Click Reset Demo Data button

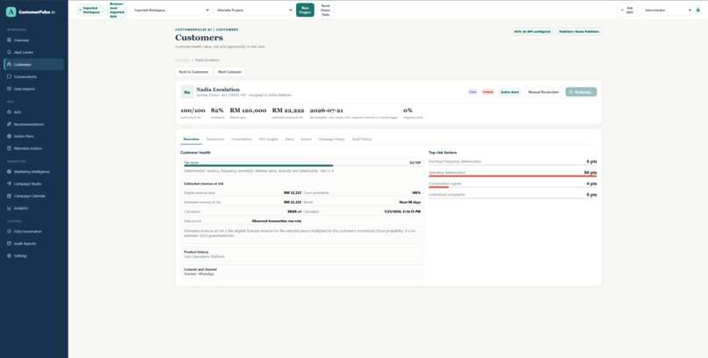326,10
